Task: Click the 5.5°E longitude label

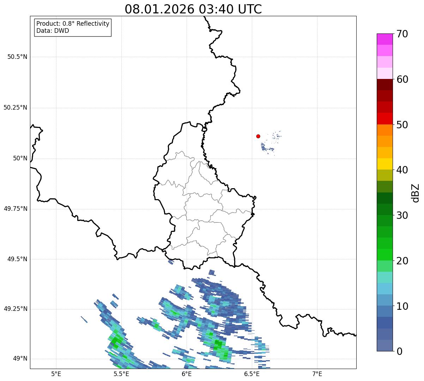Action: (121, 374)
